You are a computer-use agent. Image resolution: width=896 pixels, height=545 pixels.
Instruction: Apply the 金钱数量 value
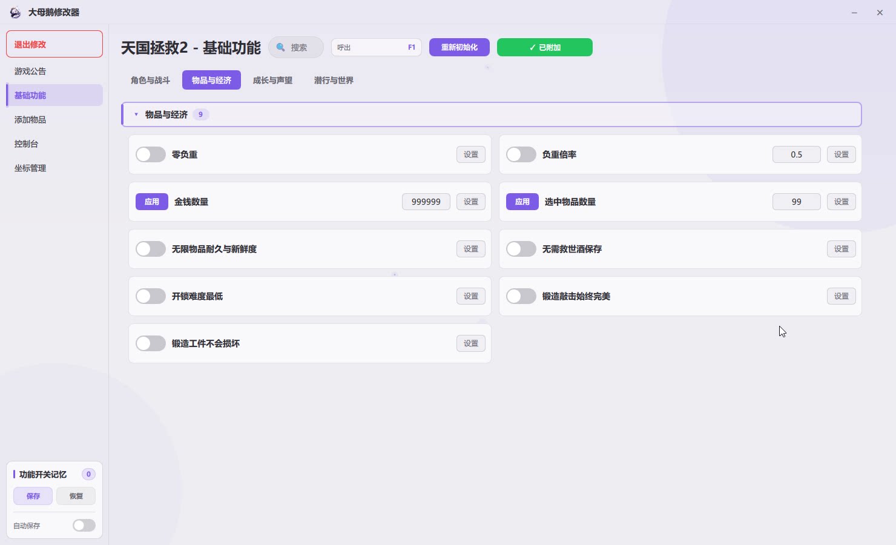pos(152,202)
